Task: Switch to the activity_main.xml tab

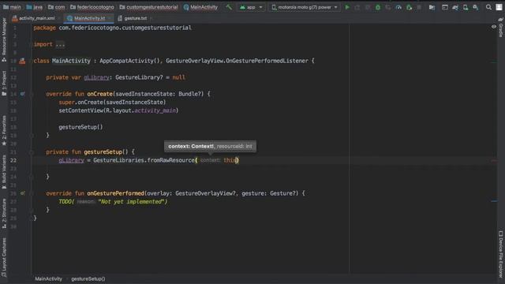Action: [36, 18]
